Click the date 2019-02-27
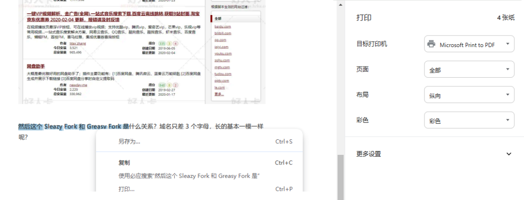The image size is (524, 200). [x=167, y=90]
